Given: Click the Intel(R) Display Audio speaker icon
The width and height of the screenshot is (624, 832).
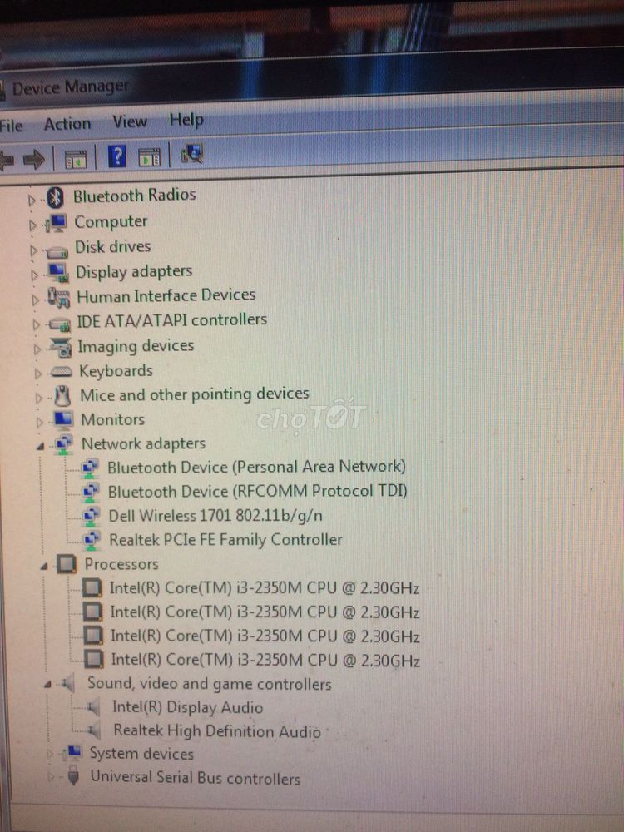Looking at the screenshot, I should tap(92, 707).
